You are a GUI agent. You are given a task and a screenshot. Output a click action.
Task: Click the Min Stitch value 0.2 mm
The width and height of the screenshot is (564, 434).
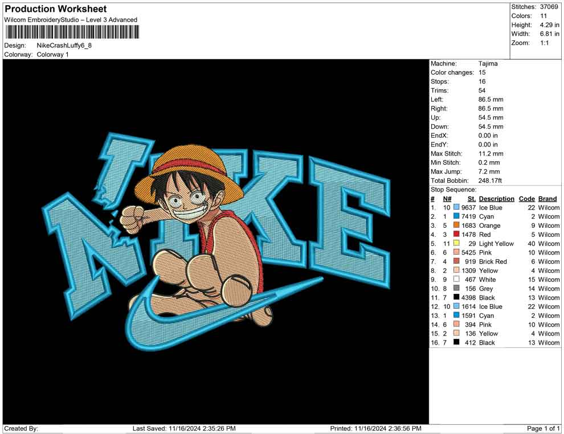pos(489,162)
